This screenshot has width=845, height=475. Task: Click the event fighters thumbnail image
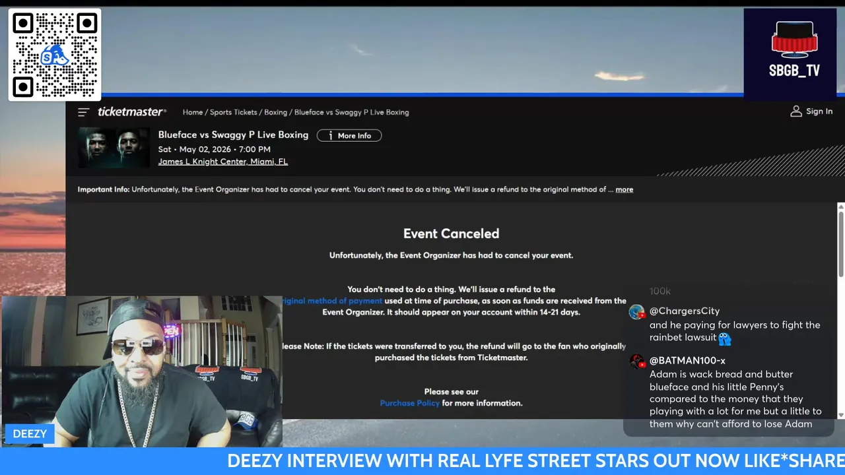tap(114, 147)
